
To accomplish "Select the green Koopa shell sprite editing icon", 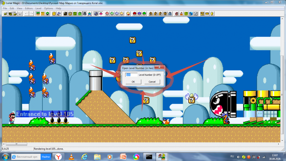I will coord(47,14).
